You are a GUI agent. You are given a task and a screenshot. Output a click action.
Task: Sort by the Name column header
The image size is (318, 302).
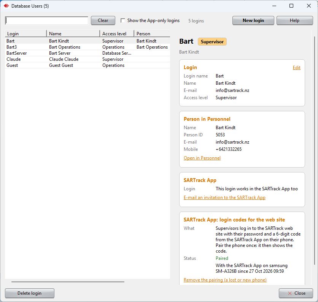73,34
